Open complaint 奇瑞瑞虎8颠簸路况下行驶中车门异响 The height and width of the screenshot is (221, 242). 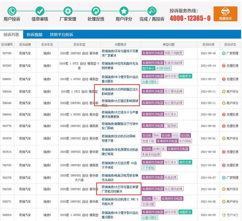pos(120,126)
